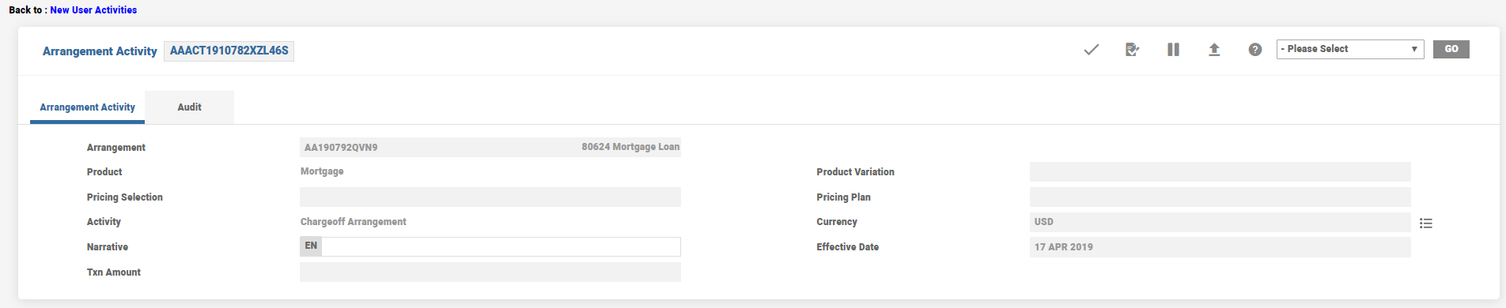Switch to the Audit tab
The height and width of the screenshot is (308, 1506).
tap(189, 107)
